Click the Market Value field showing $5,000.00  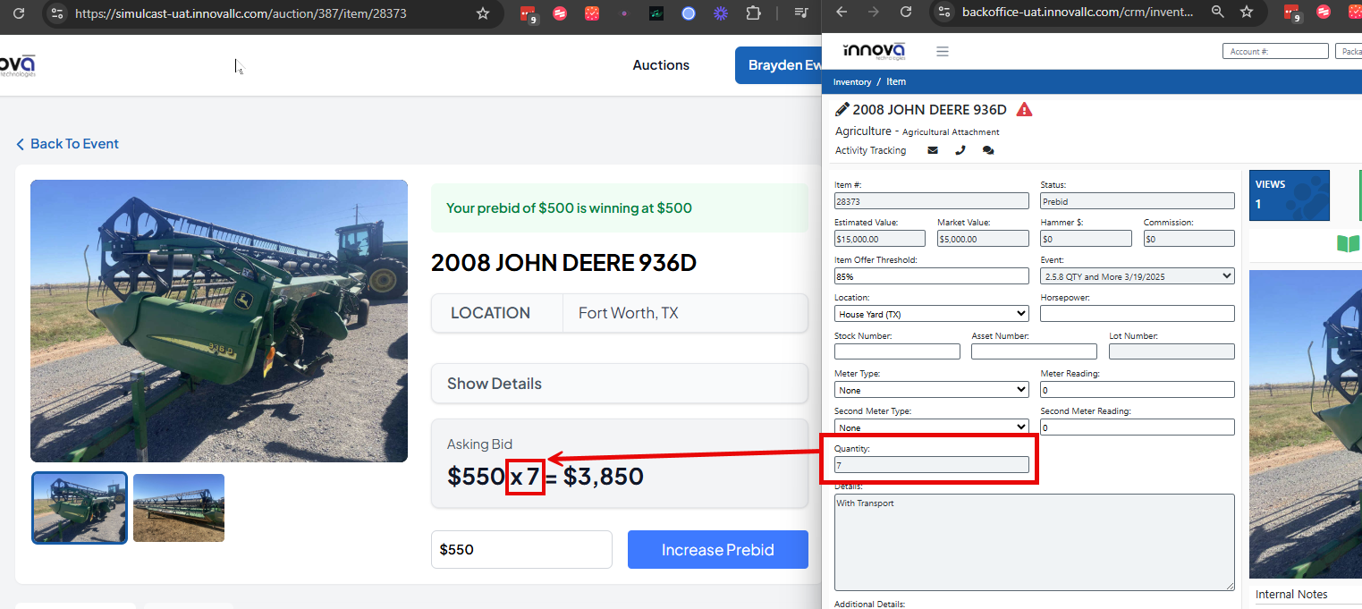tap(983, 239)
